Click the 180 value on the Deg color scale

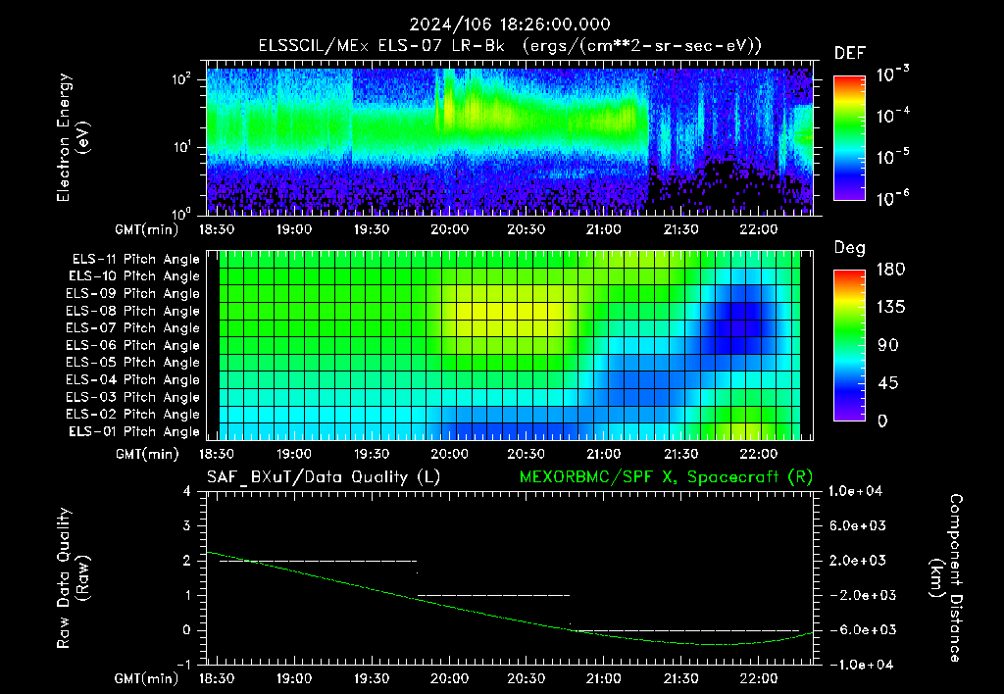click(890, 269)
